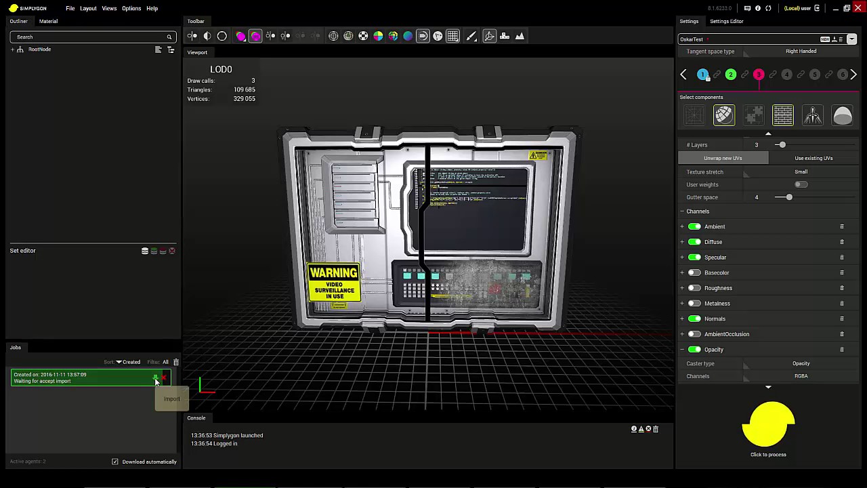Click the mountain terrain toolbar icon

pyautogui.click(x=520, y=36)
